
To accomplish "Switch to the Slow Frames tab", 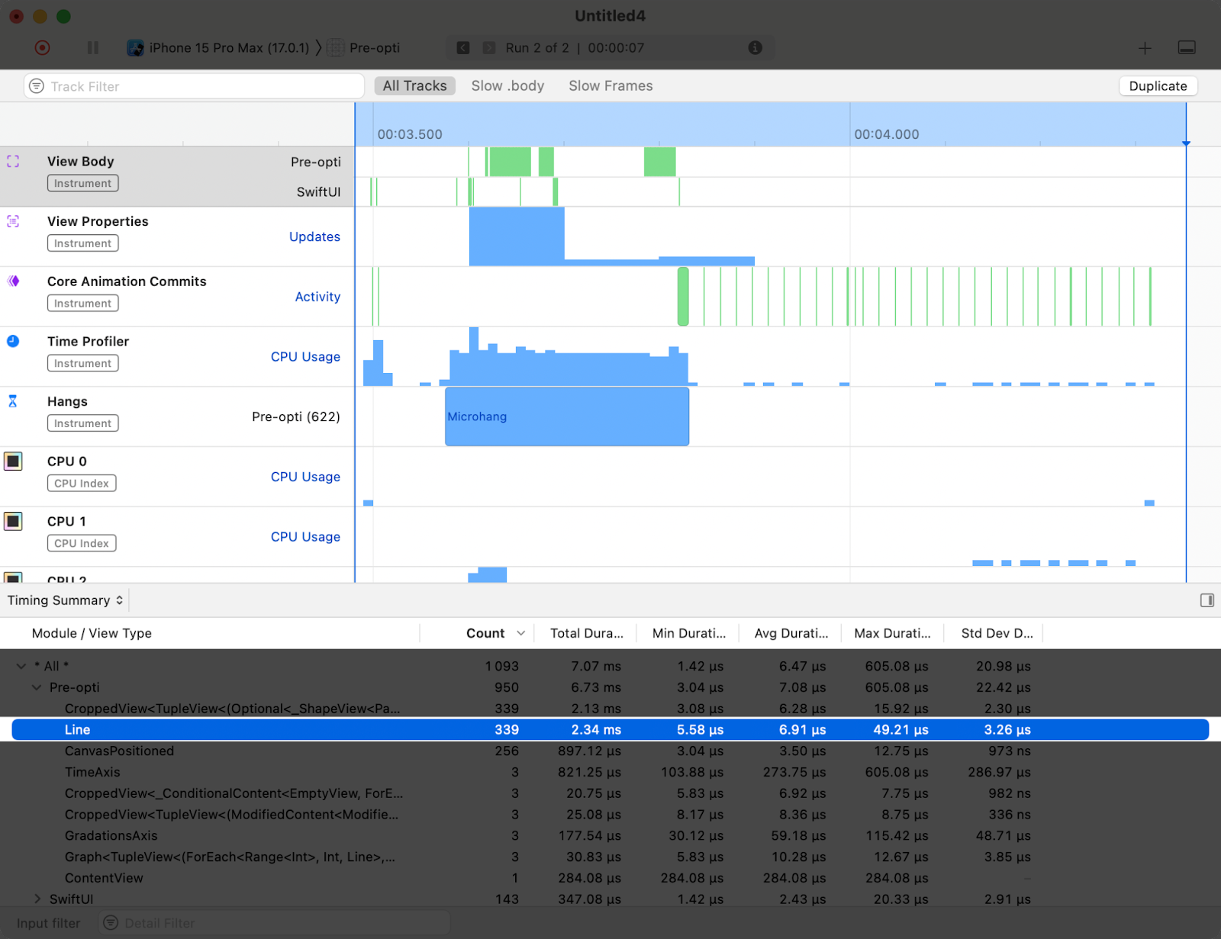I will (610, 85).
